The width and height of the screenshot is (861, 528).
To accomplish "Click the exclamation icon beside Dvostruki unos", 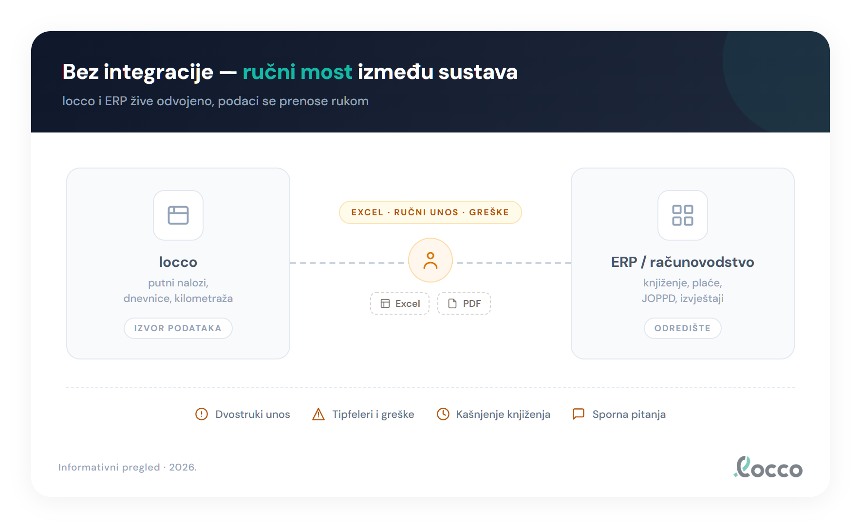I will click(x=202, y=414).
